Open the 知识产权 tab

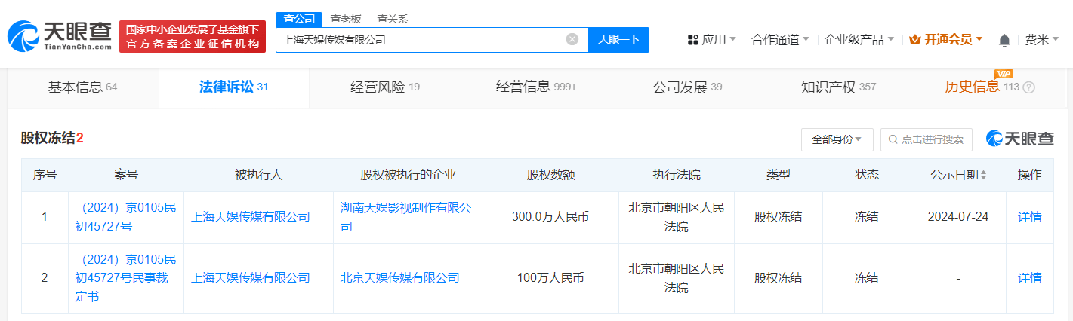(x=838, y=87)
